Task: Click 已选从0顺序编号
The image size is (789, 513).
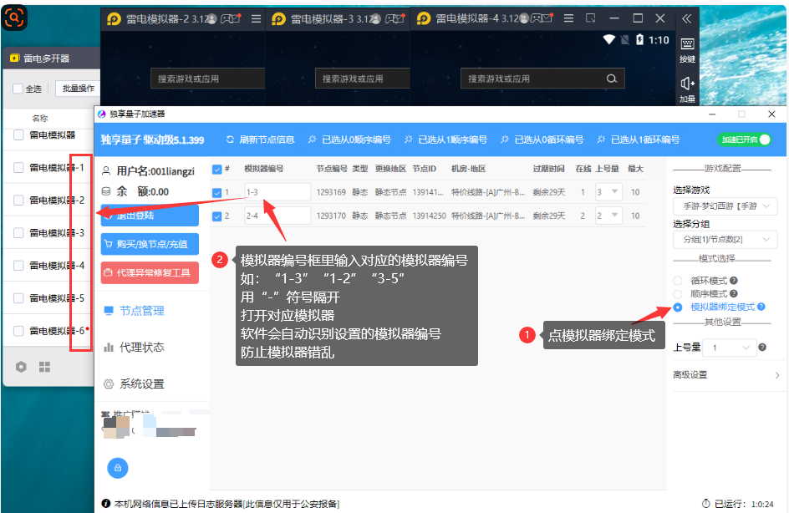Action: click(349, 140)
